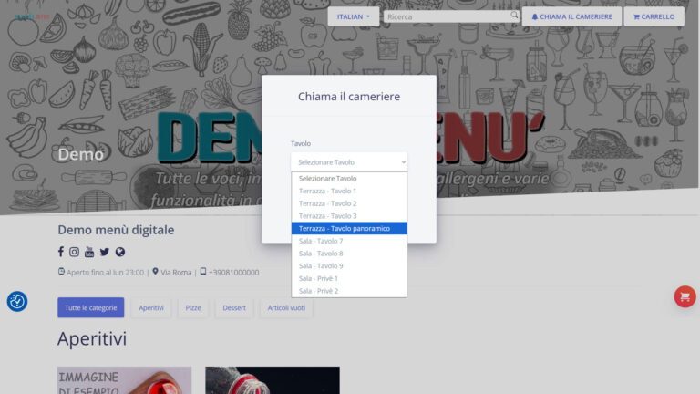Choose Terrazza - Tavolo panoramico option
This screenshot has height=394, width=700.
(x=349, y=228)
